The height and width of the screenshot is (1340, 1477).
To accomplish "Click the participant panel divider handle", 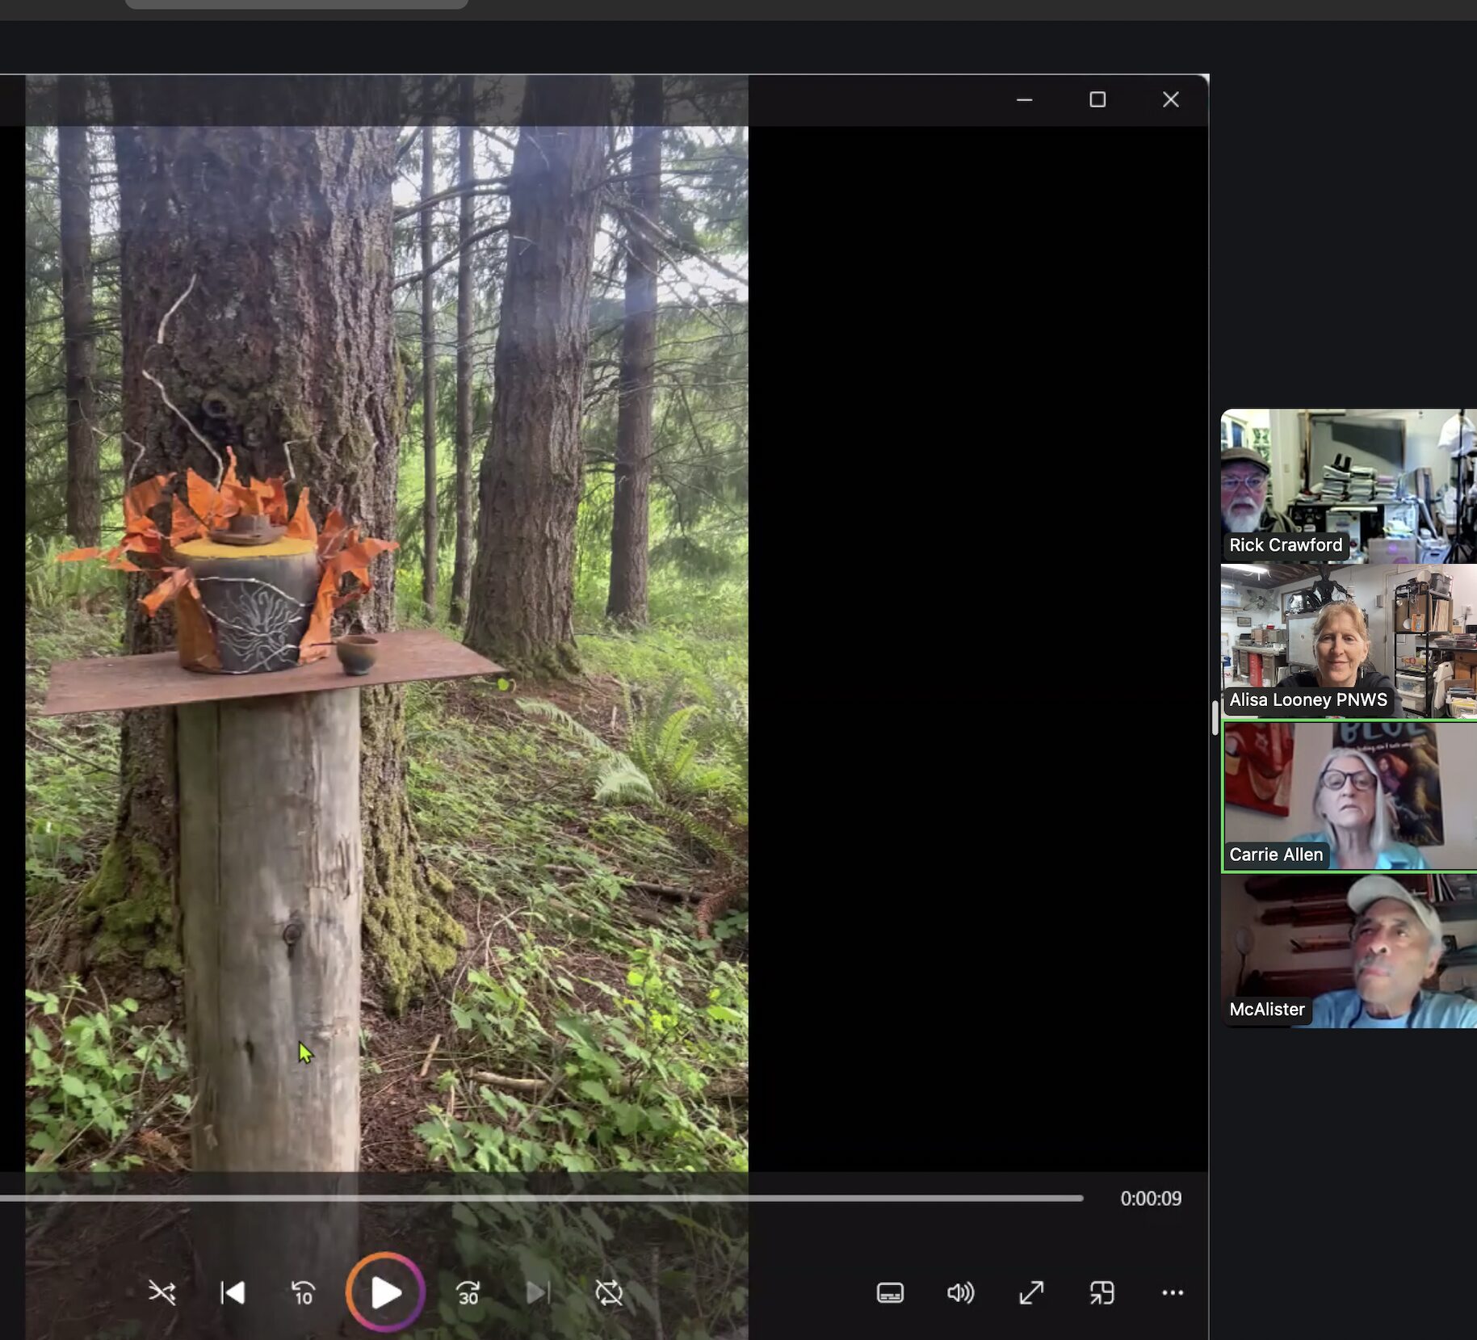I will tap(1215, 717).
